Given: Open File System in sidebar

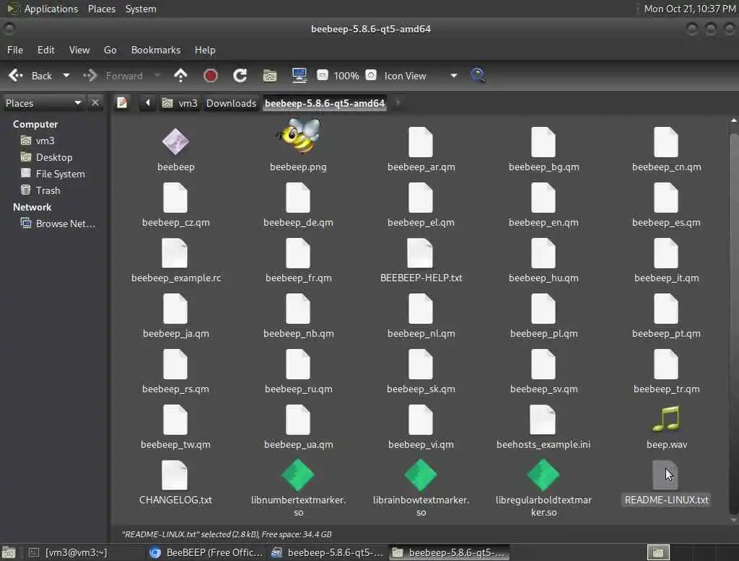Looking at the screenshot, I should point(60,174).
